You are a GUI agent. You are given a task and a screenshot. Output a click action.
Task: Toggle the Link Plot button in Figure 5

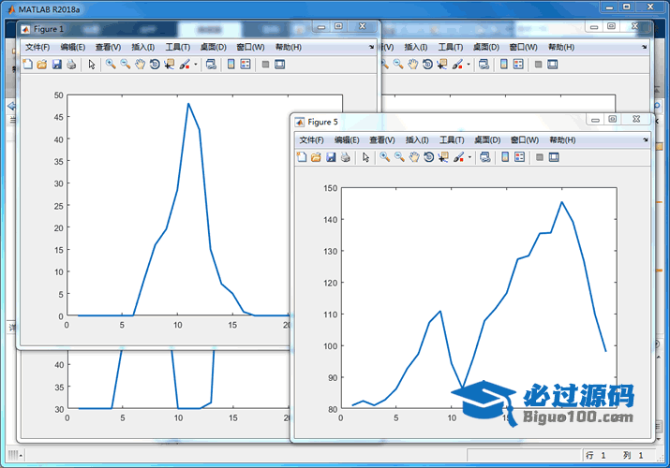pyautogui.click(x=484, y=157)
